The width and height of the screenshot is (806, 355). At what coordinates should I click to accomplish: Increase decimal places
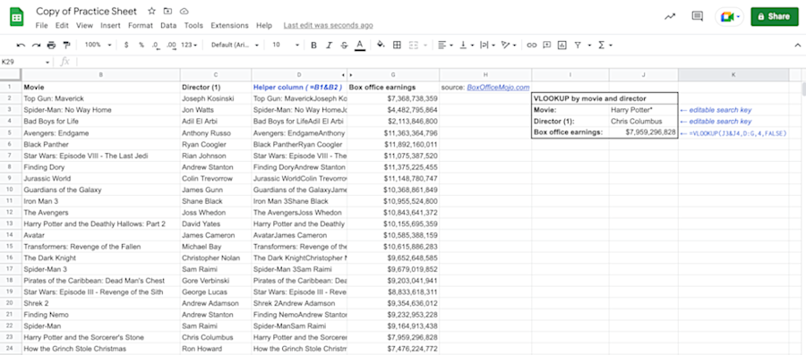click(172, 45)
